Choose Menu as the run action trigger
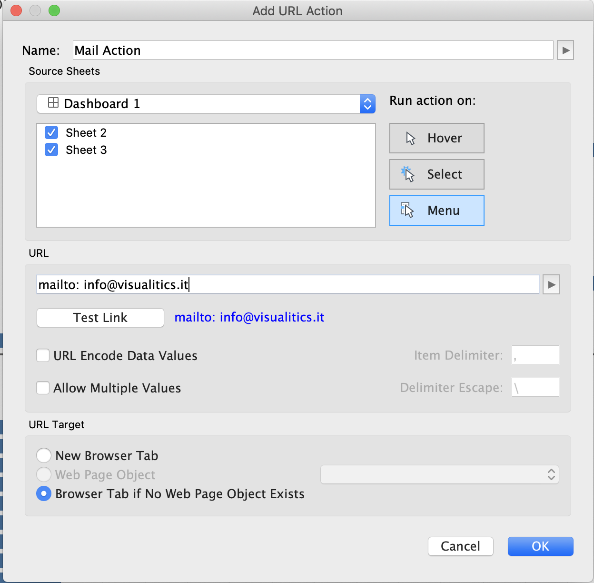 click(x=436, y=211)
